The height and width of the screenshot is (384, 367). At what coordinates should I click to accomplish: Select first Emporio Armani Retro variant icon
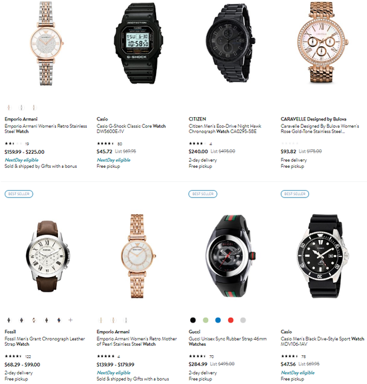tap(9, 107)
